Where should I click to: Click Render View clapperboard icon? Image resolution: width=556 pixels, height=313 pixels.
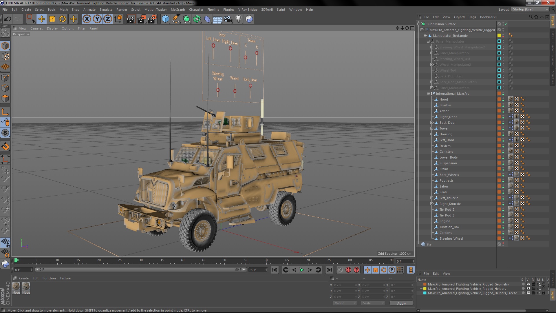(131, 19)
